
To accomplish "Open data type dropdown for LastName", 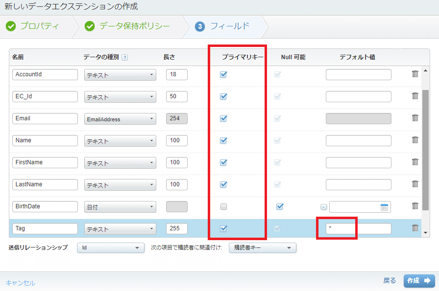I will click(120, 185).
